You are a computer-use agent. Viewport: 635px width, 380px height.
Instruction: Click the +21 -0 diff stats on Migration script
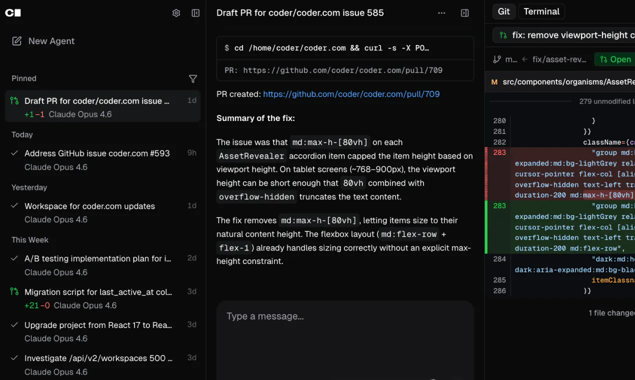37,305
